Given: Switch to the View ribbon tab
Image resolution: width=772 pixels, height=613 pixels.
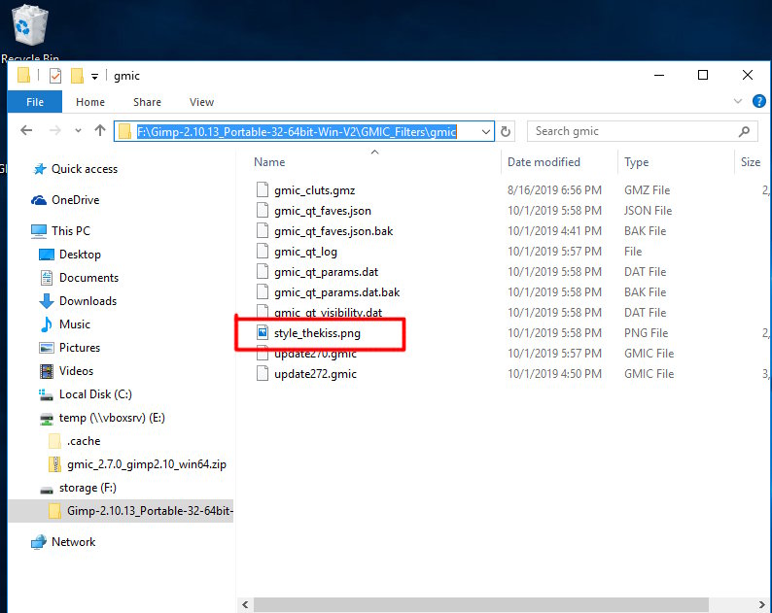Looking at the screenshot, I should 201,102.
